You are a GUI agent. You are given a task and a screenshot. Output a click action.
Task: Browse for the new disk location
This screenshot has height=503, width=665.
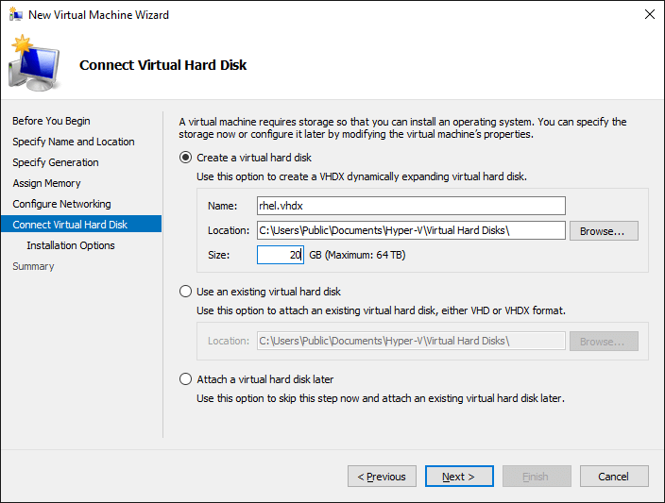pos(604,231)
